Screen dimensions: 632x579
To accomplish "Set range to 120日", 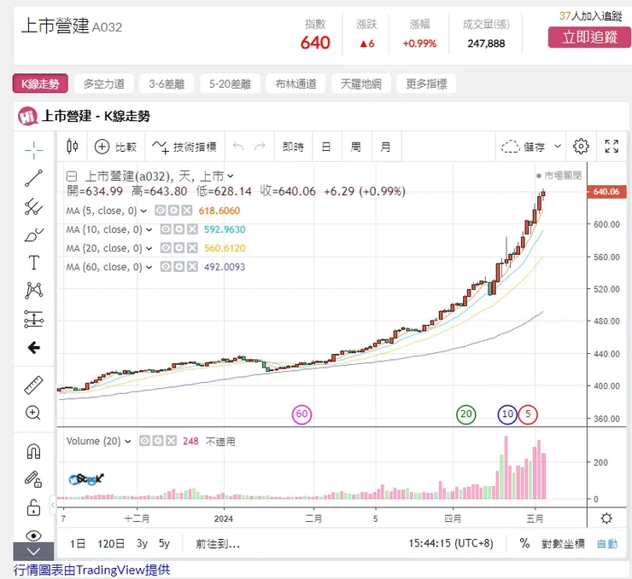I will (x=111, y=543).
